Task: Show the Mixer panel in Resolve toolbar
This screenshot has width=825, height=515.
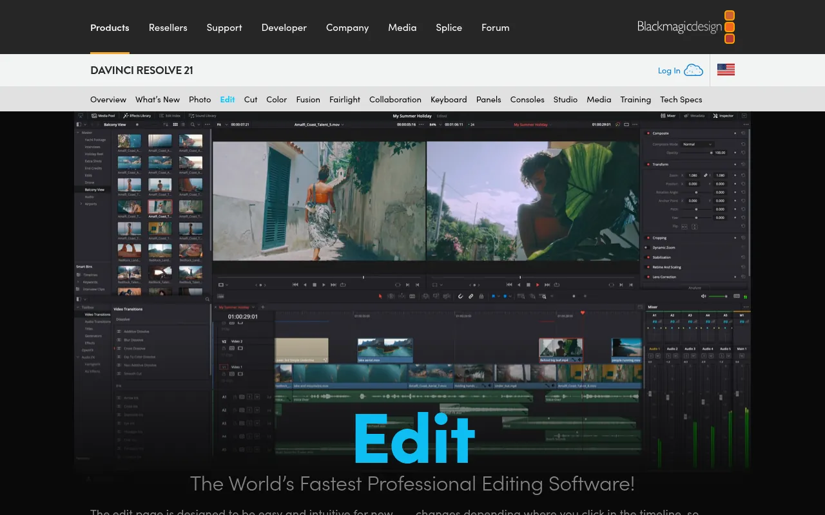Action: click(668, 116)
